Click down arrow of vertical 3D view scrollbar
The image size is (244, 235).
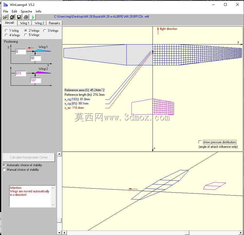[x=59, y=233]
